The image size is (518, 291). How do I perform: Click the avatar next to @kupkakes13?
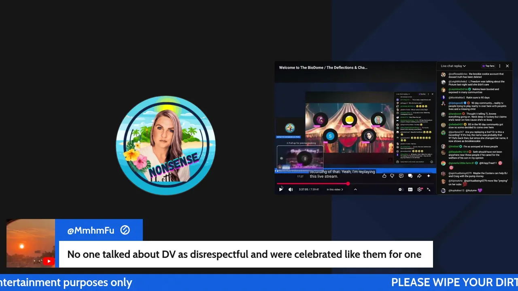[444, 190]
